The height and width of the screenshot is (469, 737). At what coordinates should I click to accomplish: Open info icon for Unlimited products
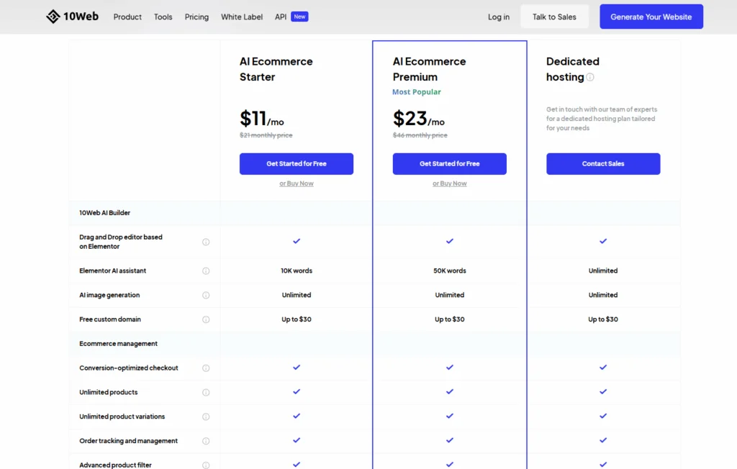coord(206,393)
